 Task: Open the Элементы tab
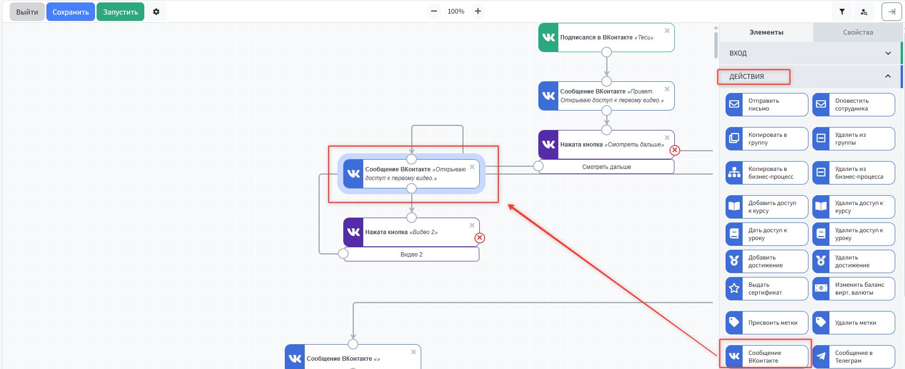[766, 32]
